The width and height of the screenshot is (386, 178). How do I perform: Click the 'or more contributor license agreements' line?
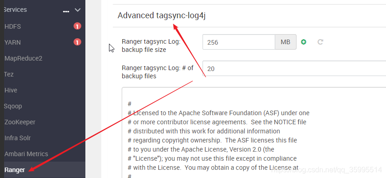[x=217, y=122]
